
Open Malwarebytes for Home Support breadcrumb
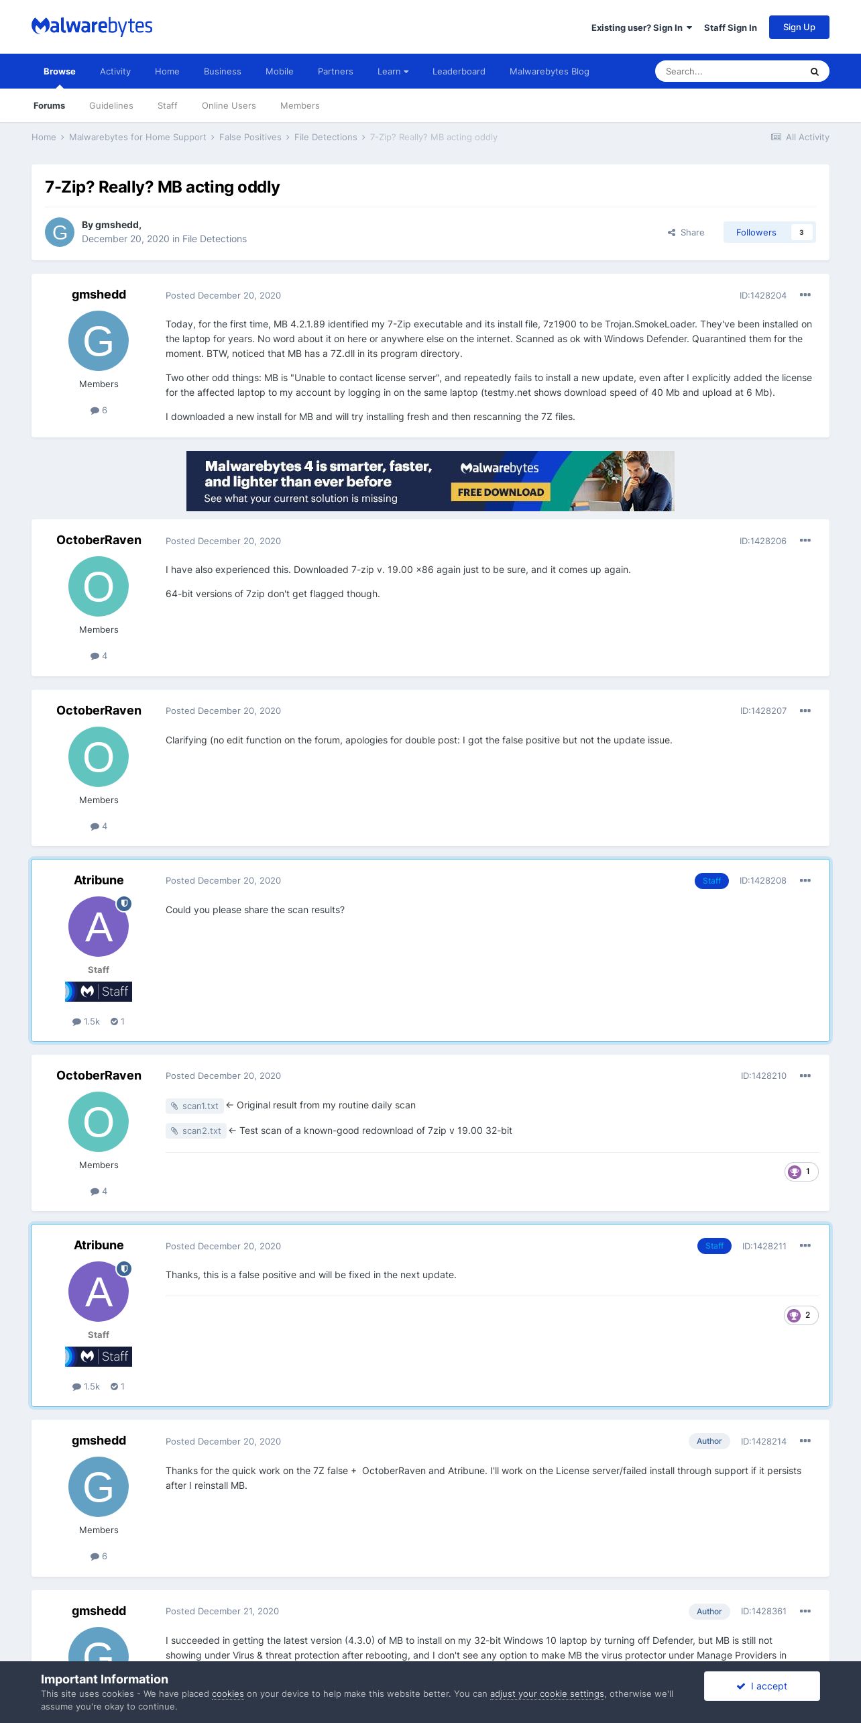137,137
